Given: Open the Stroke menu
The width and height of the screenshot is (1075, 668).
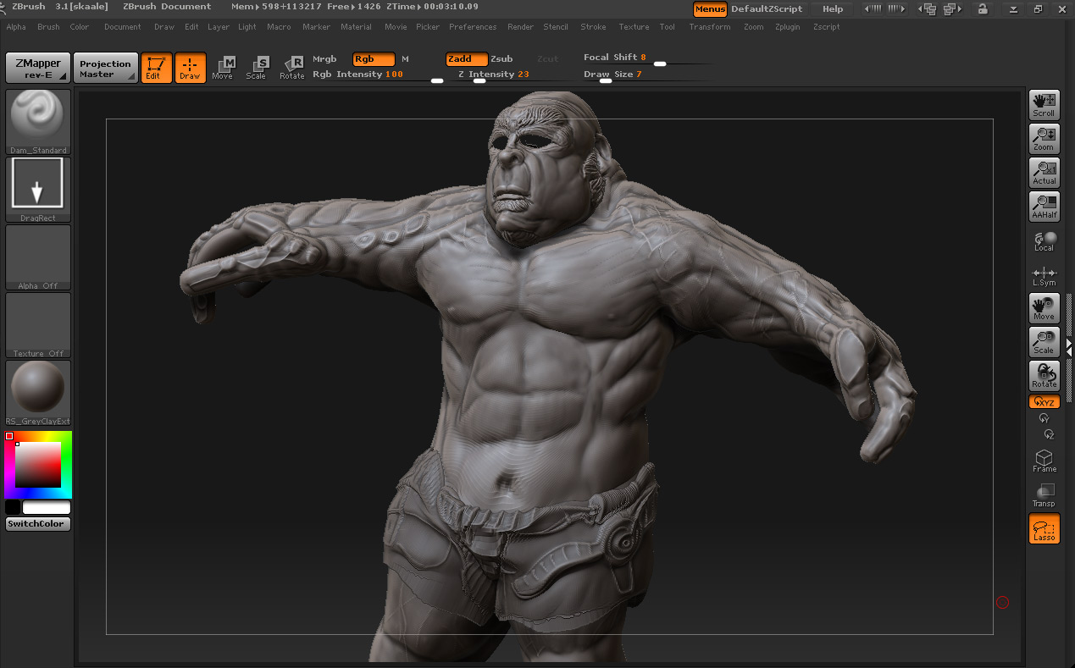Looking at the screenshot, I should [593, 27].
